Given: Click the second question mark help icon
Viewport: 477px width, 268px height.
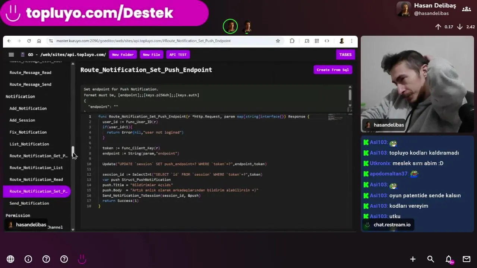Looking at the screenshot, I should (x=64, y=259).
